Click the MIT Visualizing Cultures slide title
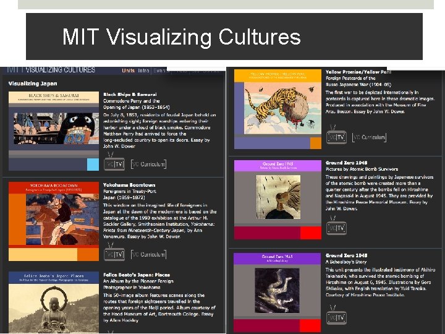Viewport: 445px width, 334px height. coord(181,37)
